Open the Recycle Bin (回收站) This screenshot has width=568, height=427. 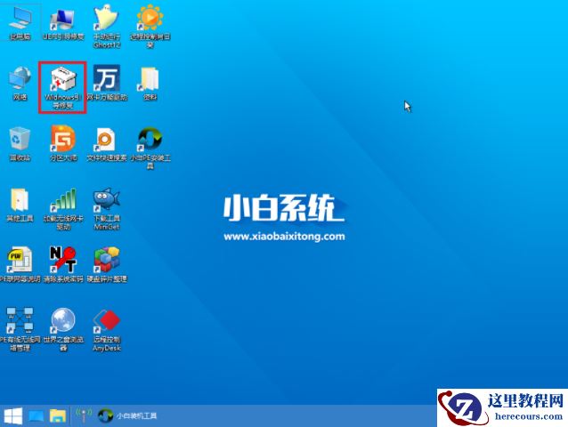click(x=20, y=143)
